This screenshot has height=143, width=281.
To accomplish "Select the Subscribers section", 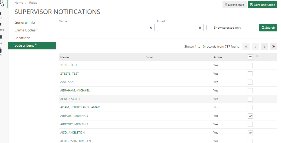I will (x=32, y=45).
